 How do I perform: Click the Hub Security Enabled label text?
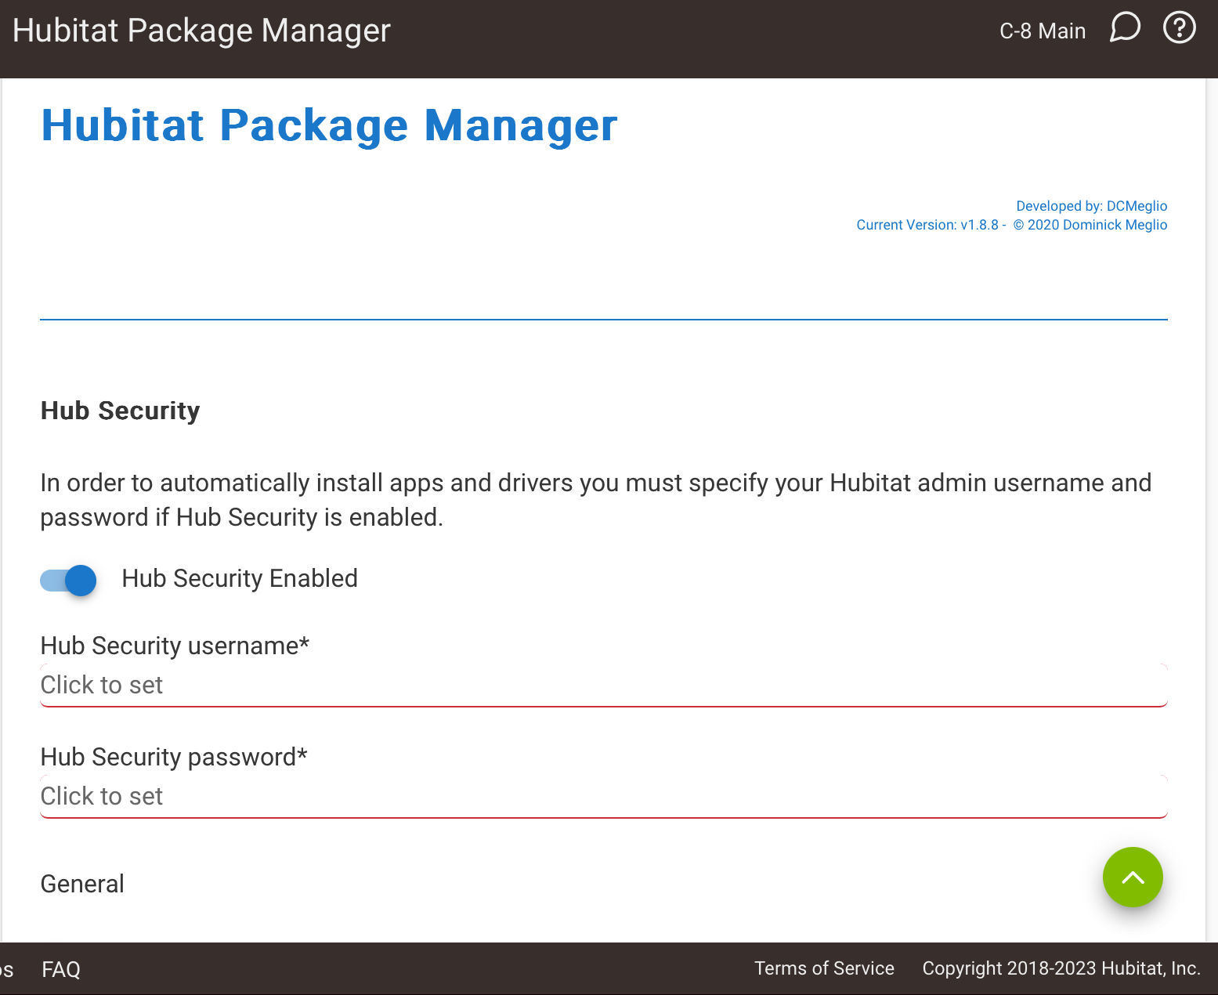point(240,578)
